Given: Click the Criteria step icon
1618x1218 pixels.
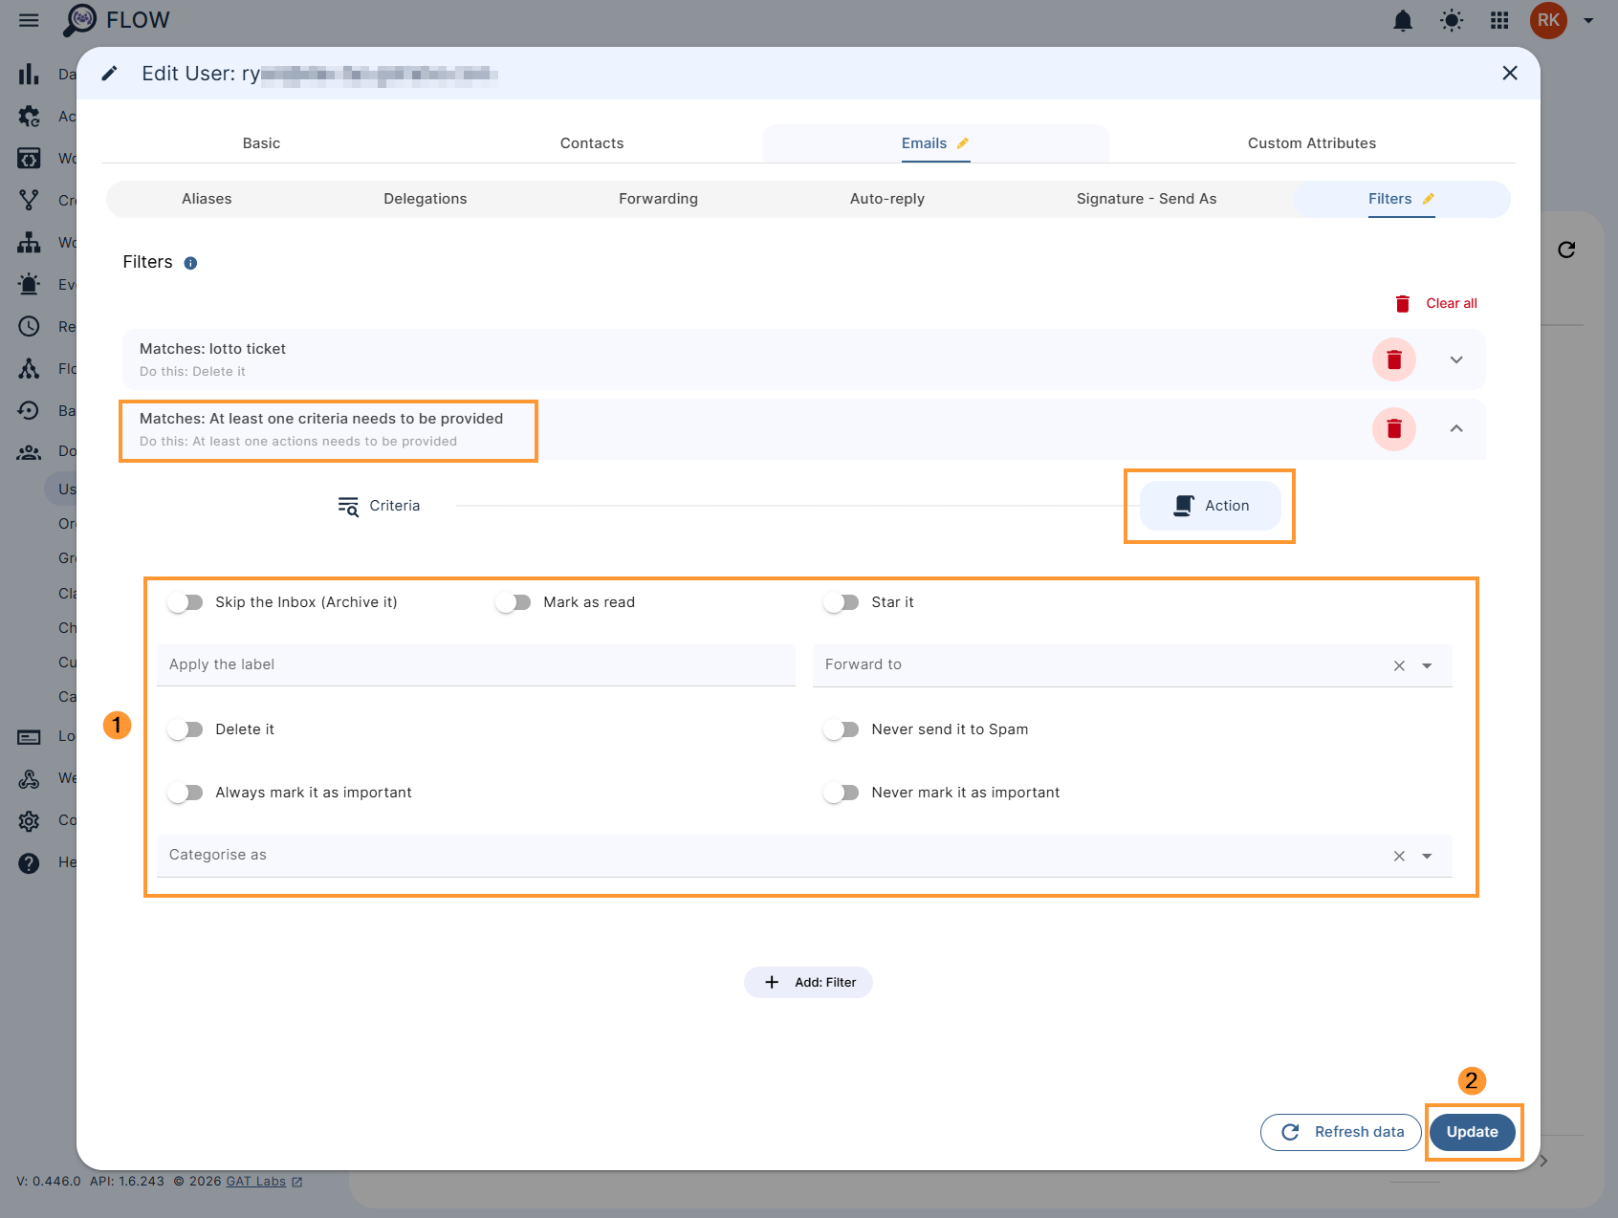Looking at the screenshot, I should tap(348, 506).
